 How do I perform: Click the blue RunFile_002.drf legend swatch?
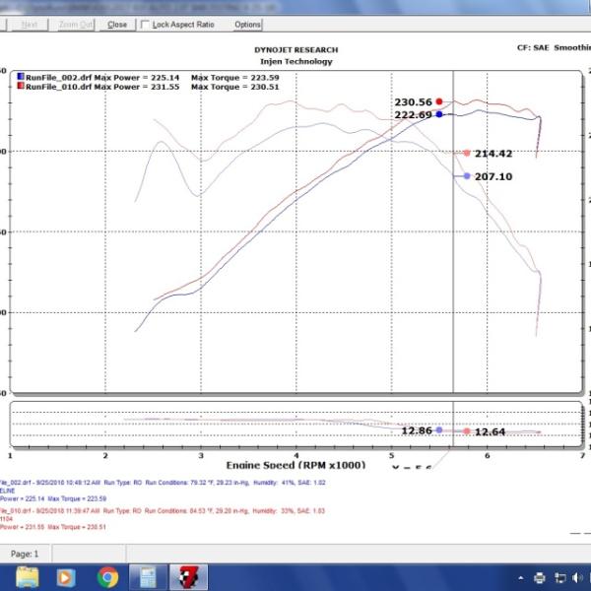click(x=20, y=76)
